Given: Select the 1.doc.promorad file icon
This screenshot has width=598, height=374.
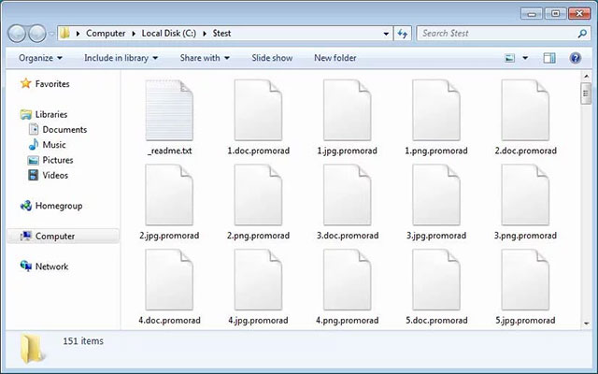Looking at the screenshot, I should pos(258,110).
